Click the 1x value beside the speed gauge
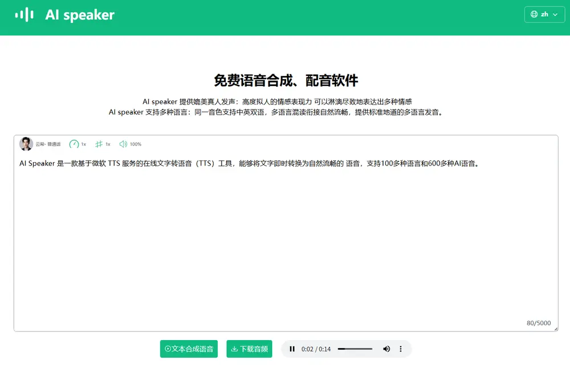The image size is (570, 372). (84, 144)
